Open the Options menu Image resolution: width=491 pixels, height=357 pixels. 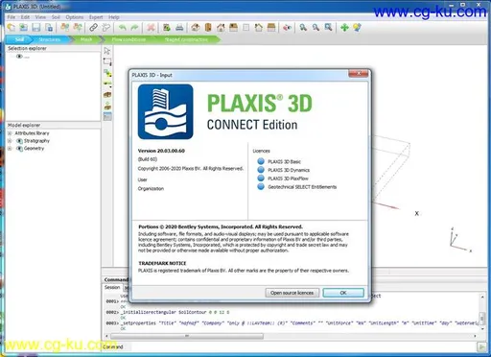point(75,17)
